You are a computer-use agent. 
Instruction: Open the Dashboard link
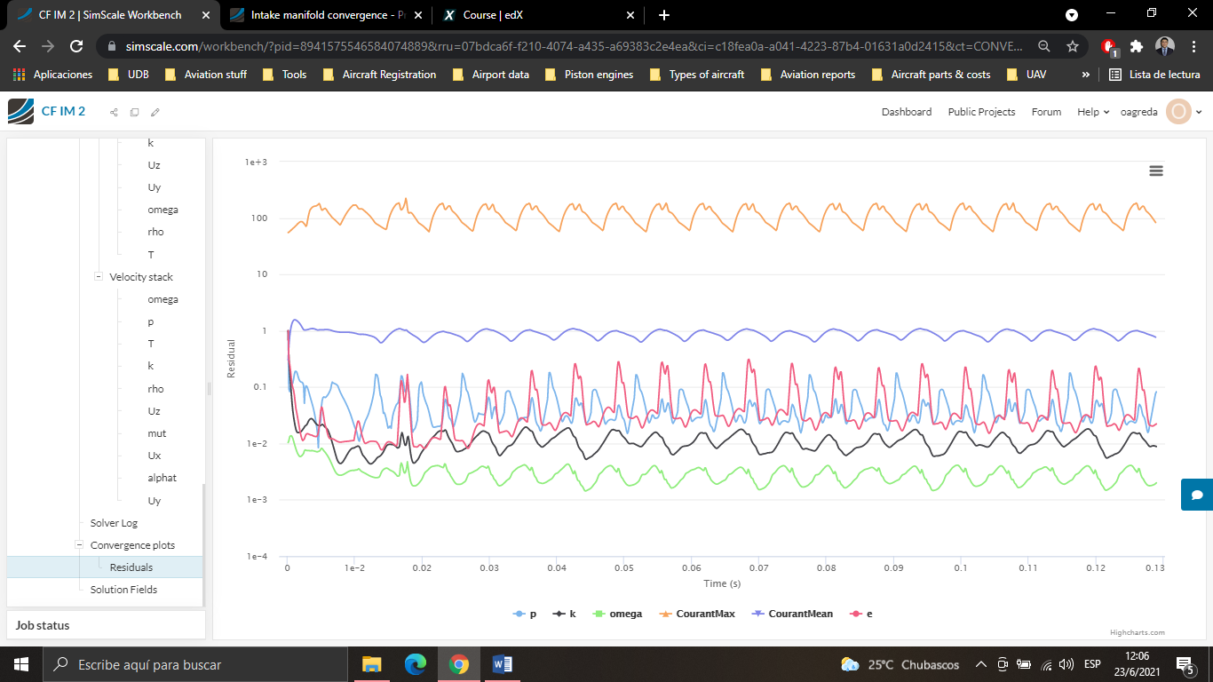(x=906, y=112)
